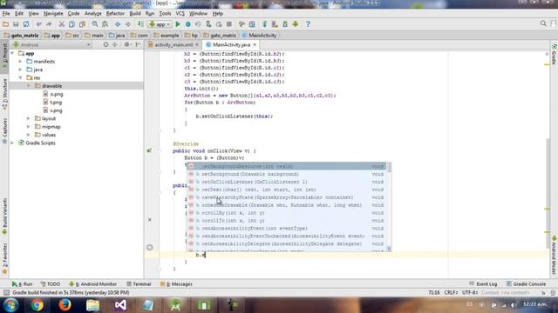Open the Refactor menu
This screenshot has height=313, width=558.
(x=115, y=14)
